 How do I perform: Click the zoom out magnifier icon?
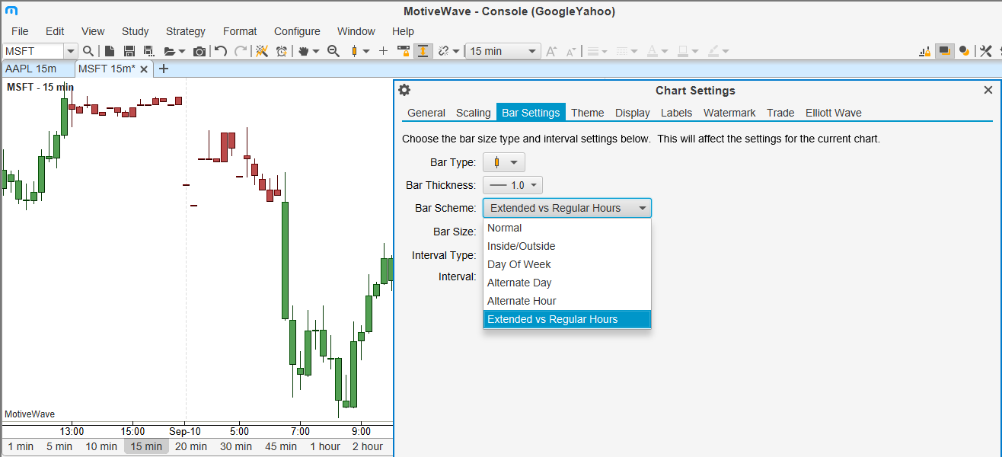pos(333,51)
